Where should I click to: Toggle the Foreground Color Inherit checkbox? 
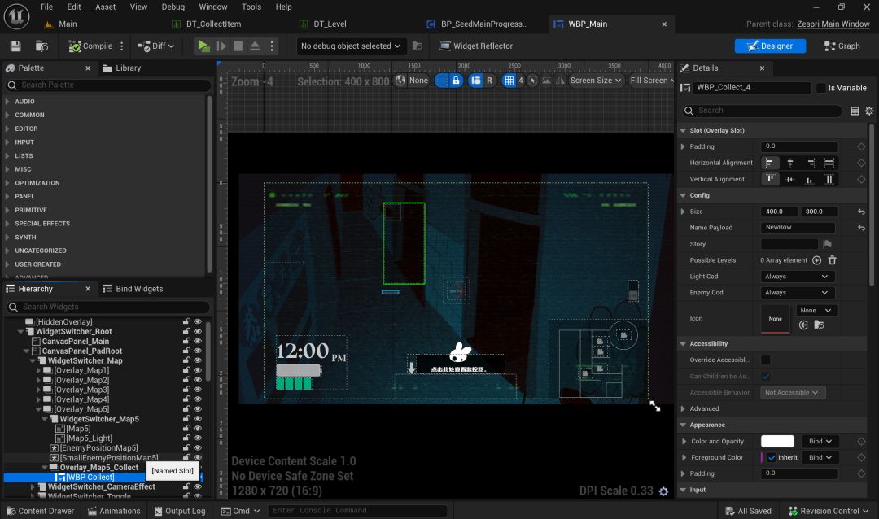click(772, 457)
